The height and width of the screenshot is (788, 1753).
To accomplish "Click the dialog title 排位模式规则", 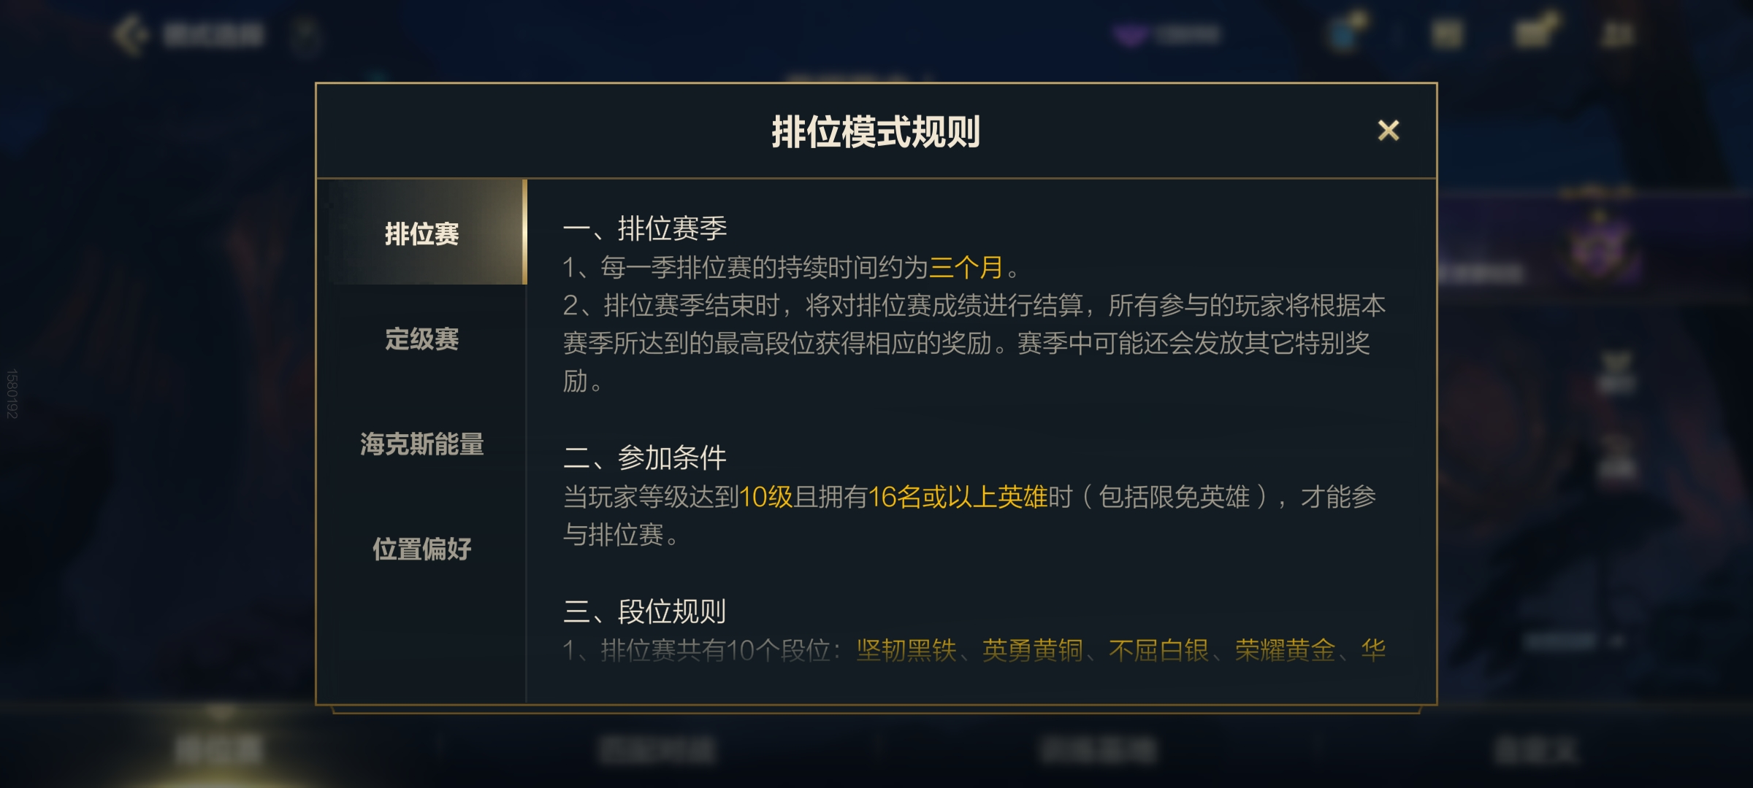I will 876,132.
